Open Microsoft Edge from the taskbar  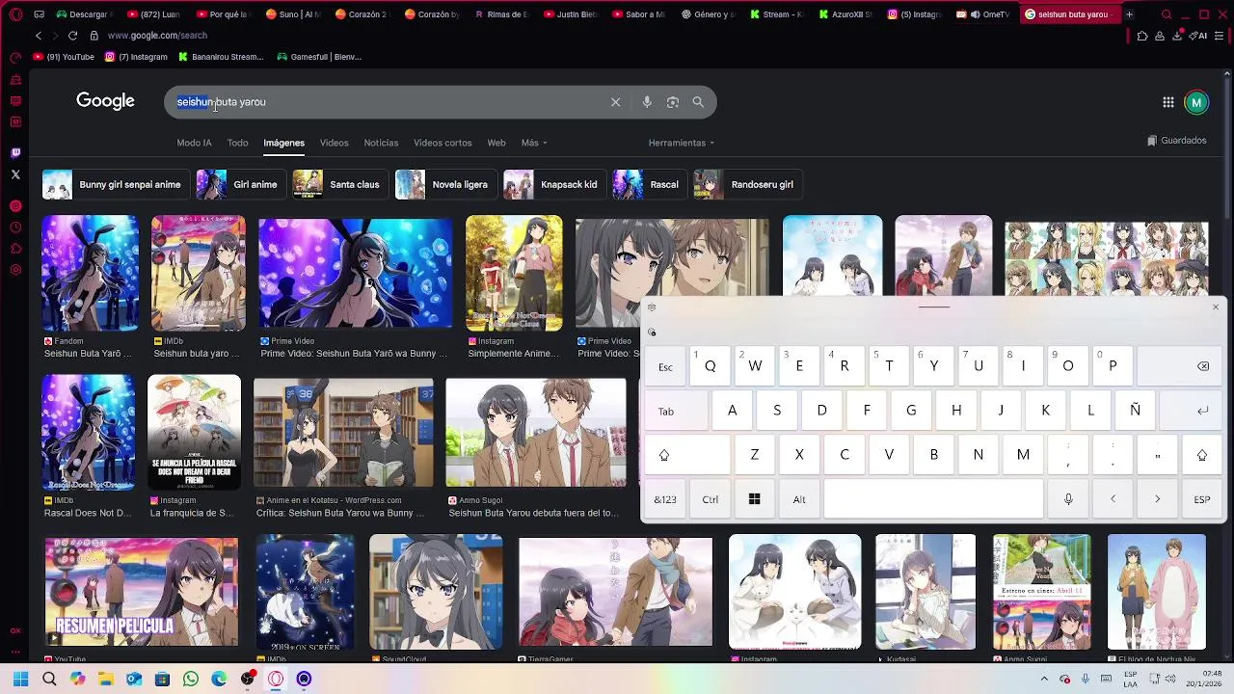click(219, 680)
